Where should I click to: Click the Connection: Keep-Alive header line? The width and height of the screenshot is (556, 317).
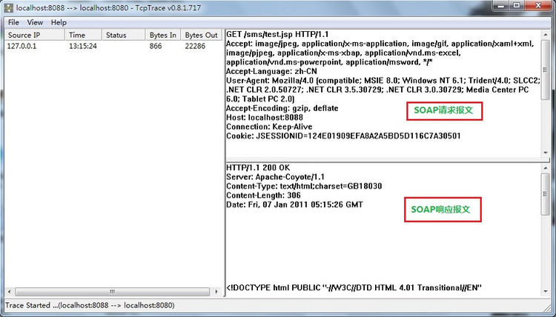click(x=269, y=127)
